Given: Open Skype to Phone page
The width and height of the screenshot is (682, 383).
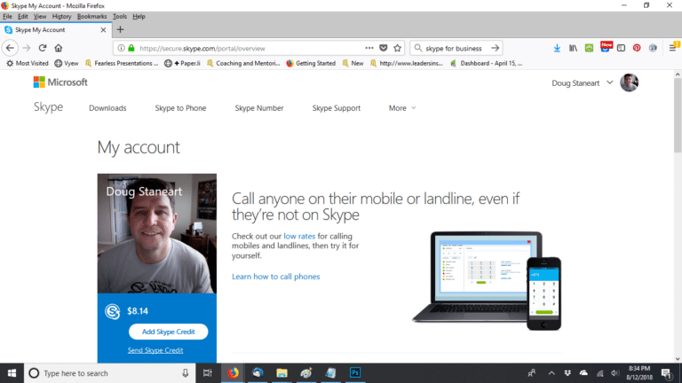Looking at the screenshot, I should click(x=180, y=108).
